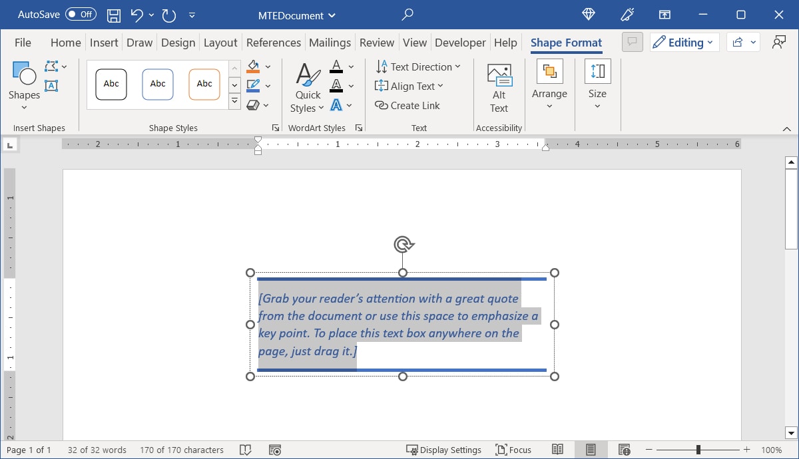Image resolution: width=799 pixels, height=459 pixels.
Task: Open the Text Direction dropdown
Action: [419, 67]
